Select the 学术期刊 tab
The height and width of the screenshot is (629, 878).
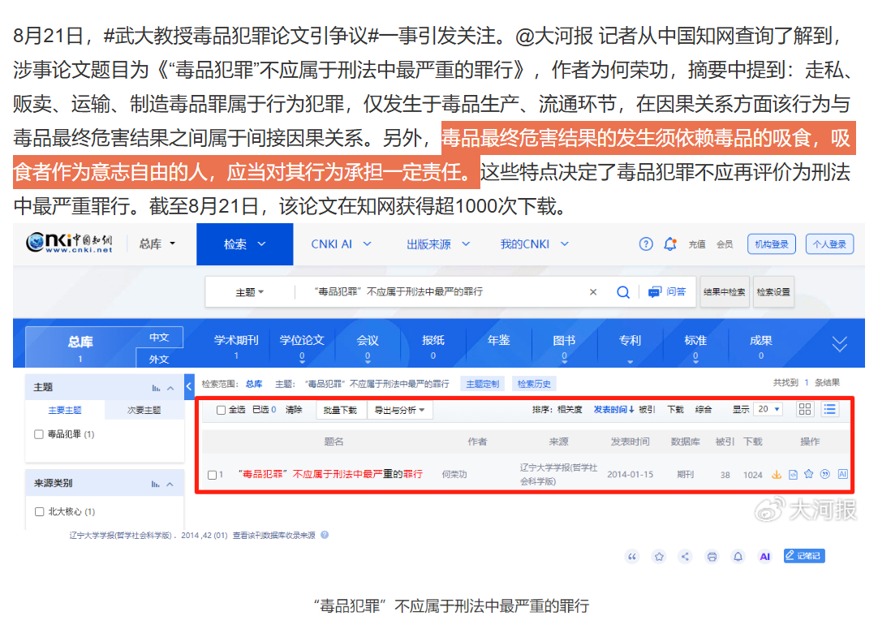click(236, 346)
